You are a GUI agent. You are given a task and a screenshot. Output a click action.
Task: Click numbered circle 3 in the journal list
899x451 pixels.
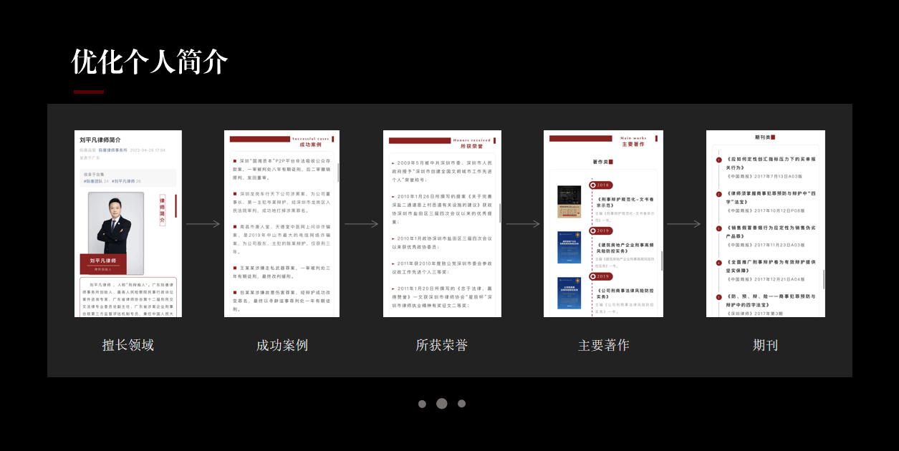click(x=718, y=228)
